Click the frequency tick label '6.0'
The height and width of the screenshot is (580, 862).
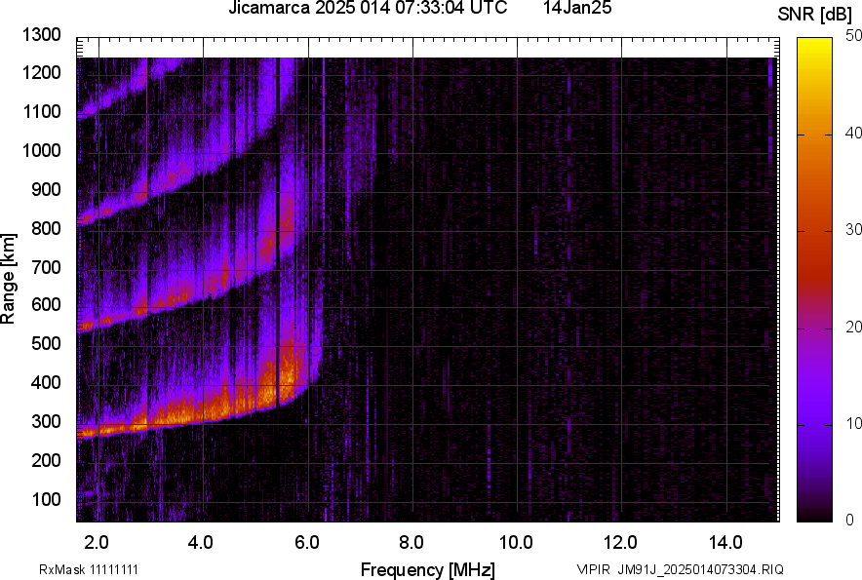click(307, 543)
